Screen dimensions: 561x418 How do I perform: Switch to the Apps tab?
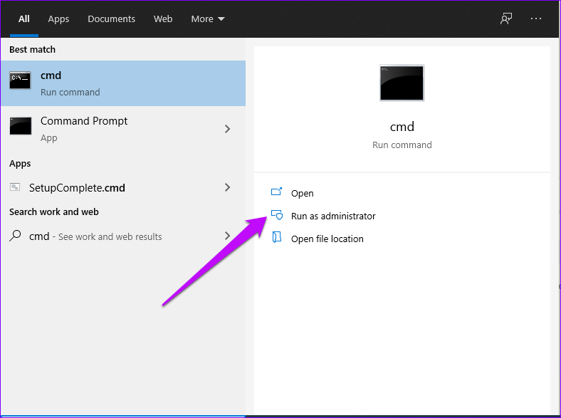click(58, 19)
